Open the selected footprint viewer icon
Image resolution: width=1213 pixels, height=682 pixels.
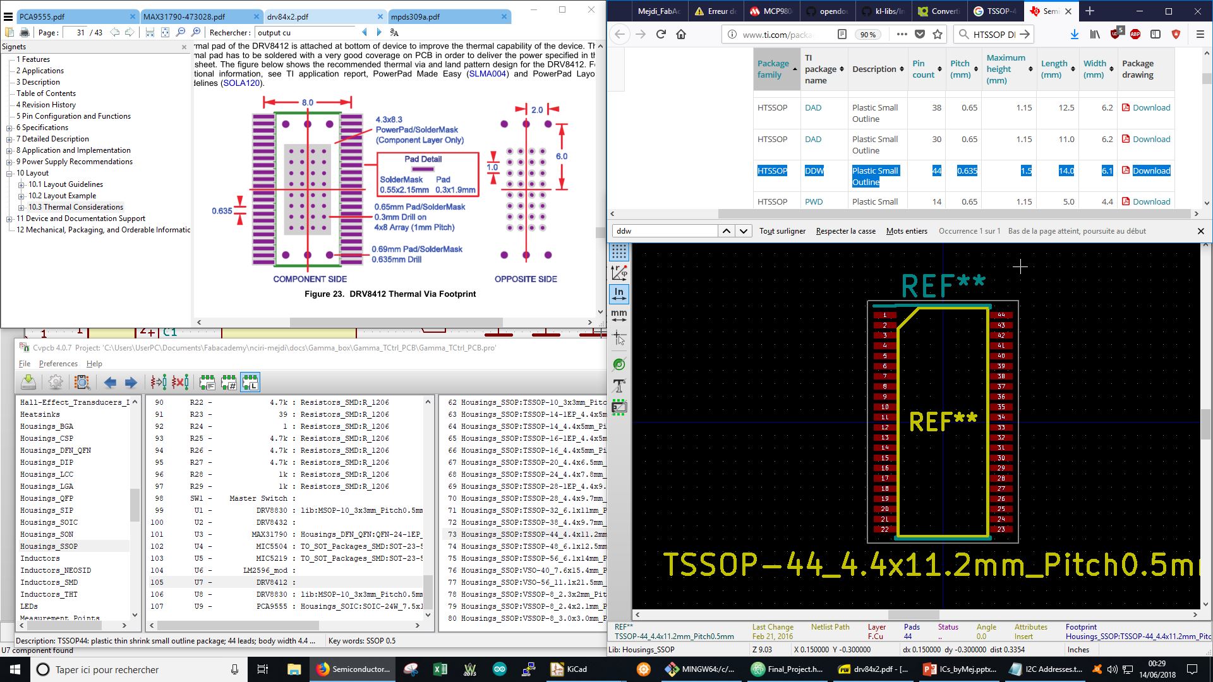[82, 382]
